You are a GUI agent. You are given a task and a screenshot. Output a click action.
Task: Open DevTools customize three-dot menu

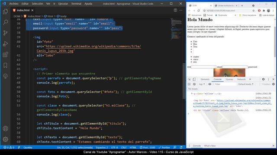(x=268, y=79)
